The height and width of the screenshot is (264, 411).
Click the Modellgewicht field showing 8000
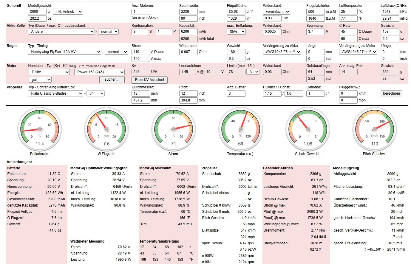[37, 12]
